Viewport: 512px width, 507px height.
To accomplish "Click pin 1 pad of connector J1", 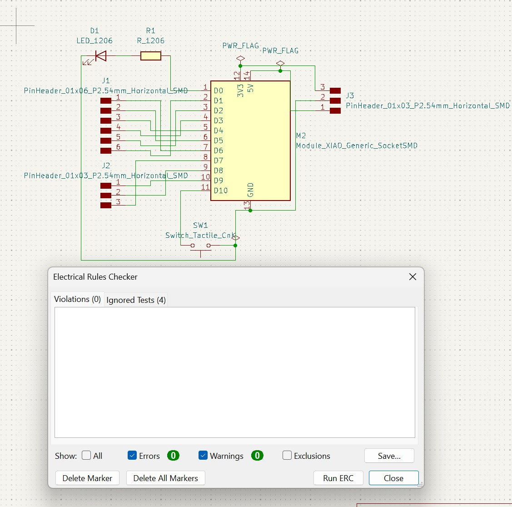I will pos(105,101).
